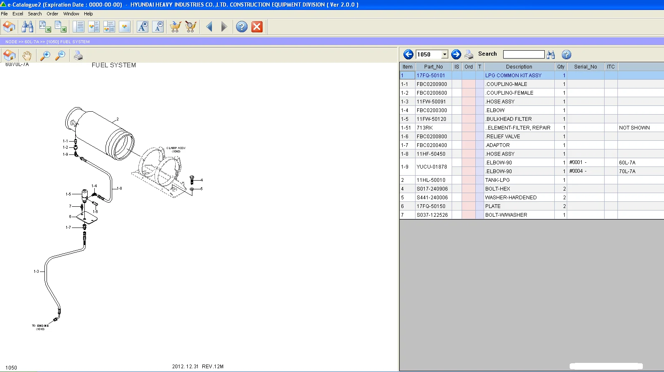This screenshot has width=664, height=372.
Task: Click the Home icon in the main toolbar
Action: (9, 27)
